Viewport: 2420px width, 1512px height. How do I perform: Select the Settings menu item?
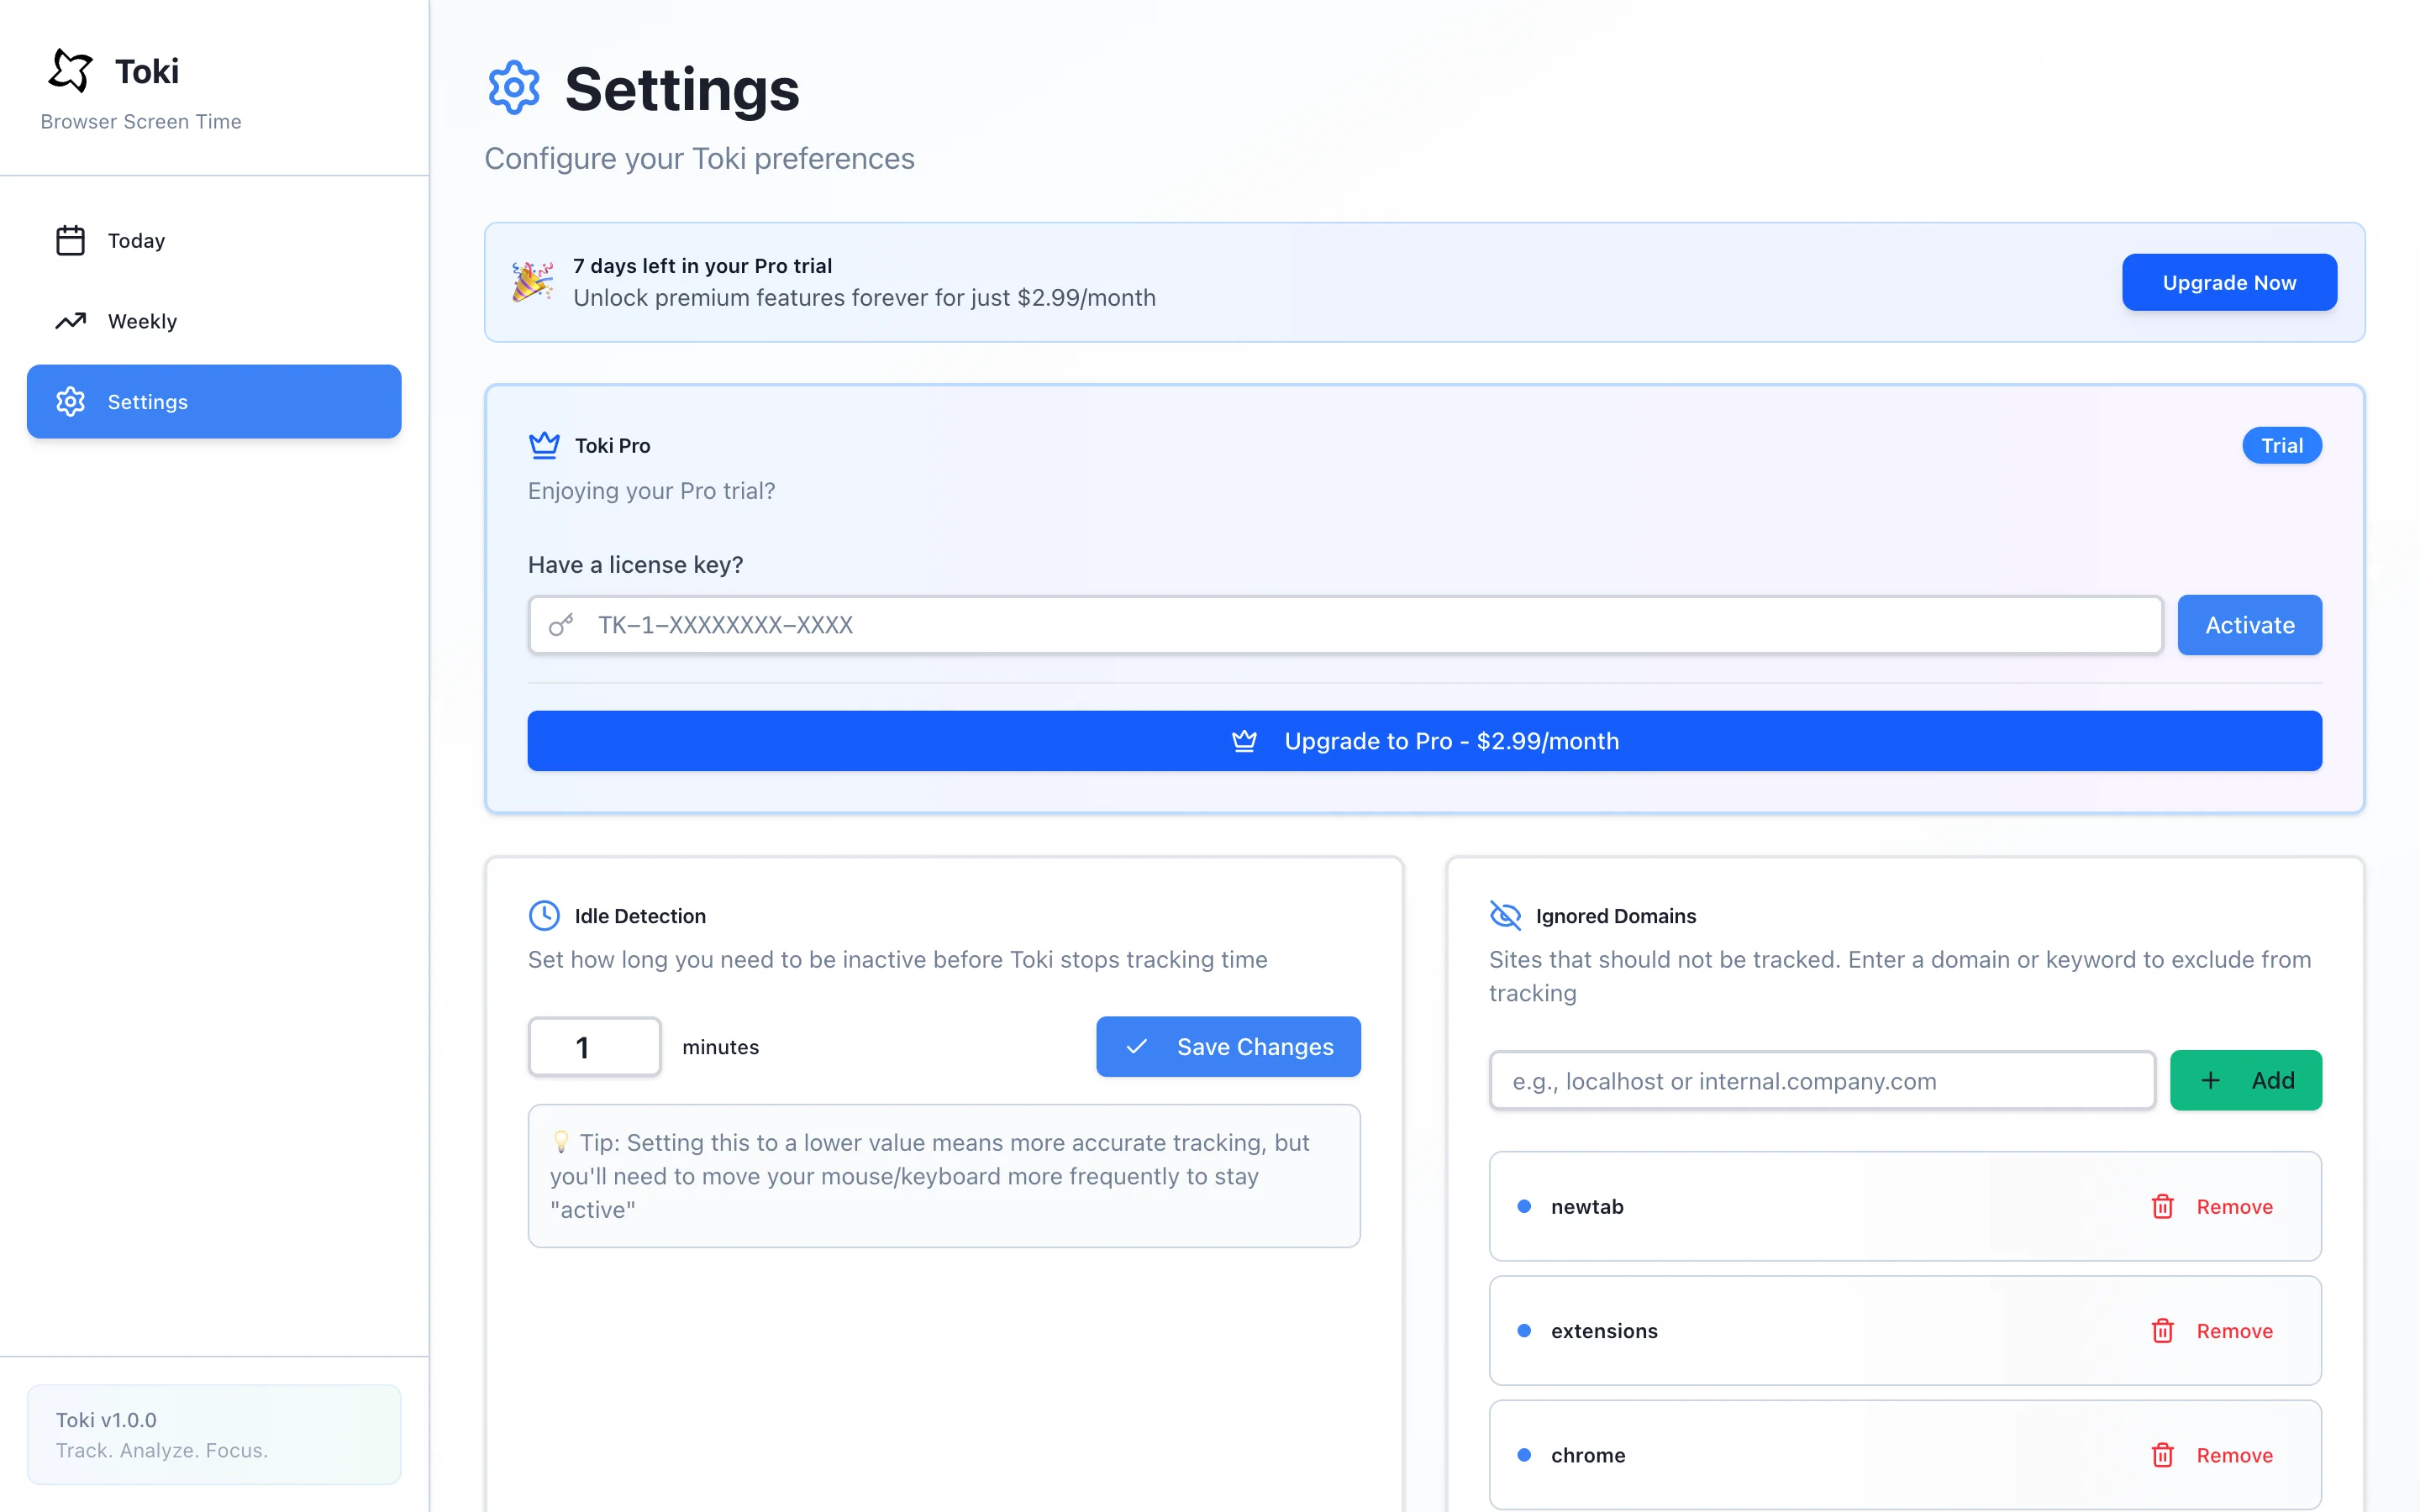pos(214,401)
